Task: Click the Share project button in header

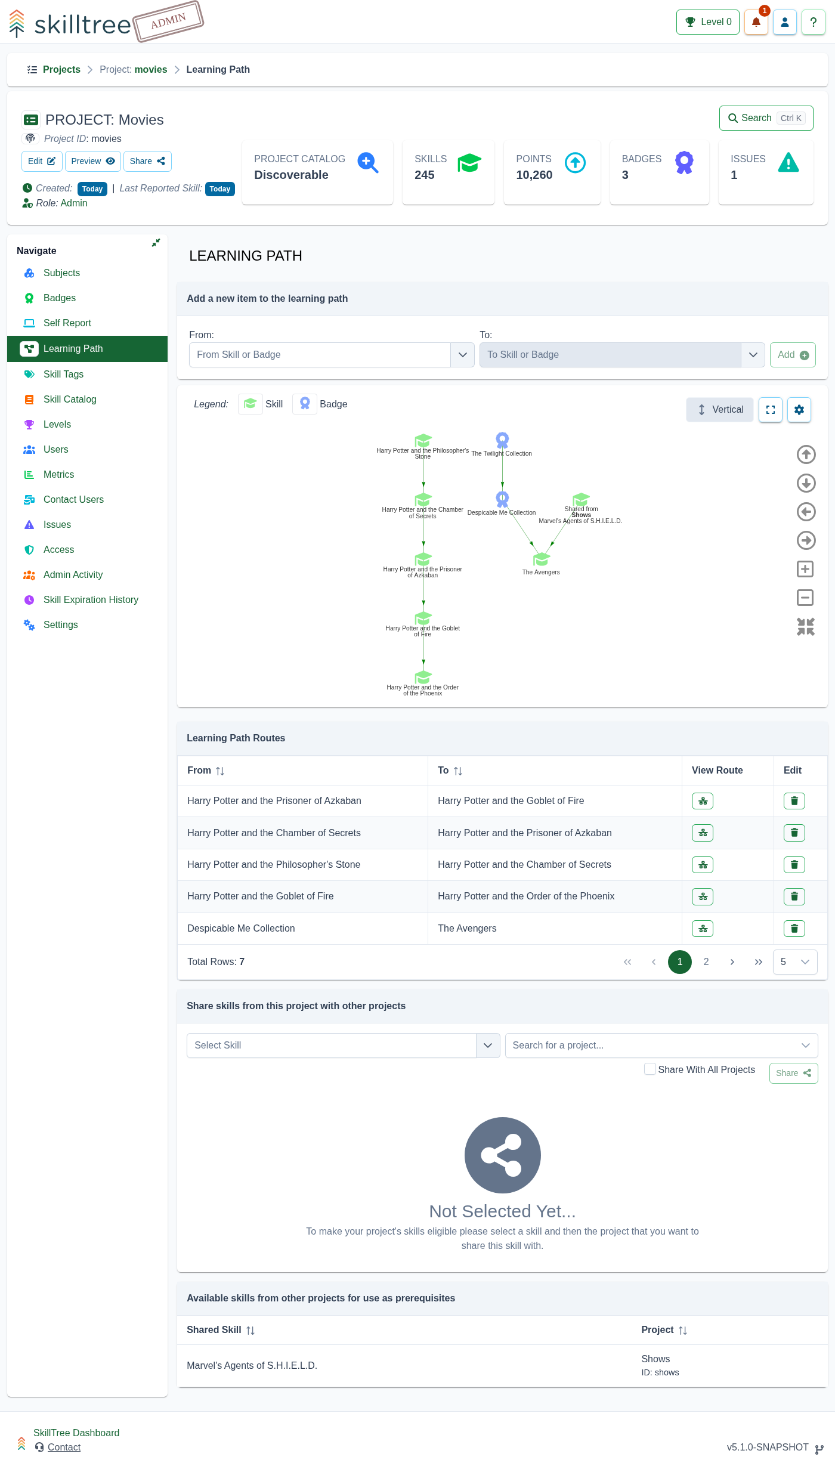Action: (x=147, y=162)
